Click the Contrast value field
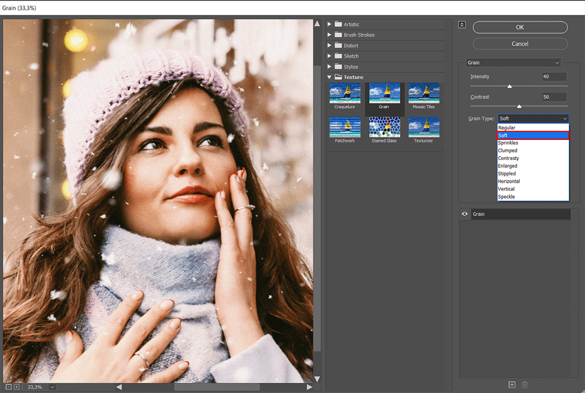The height and width of the screenshot is (393, 585). coord(554,97)
